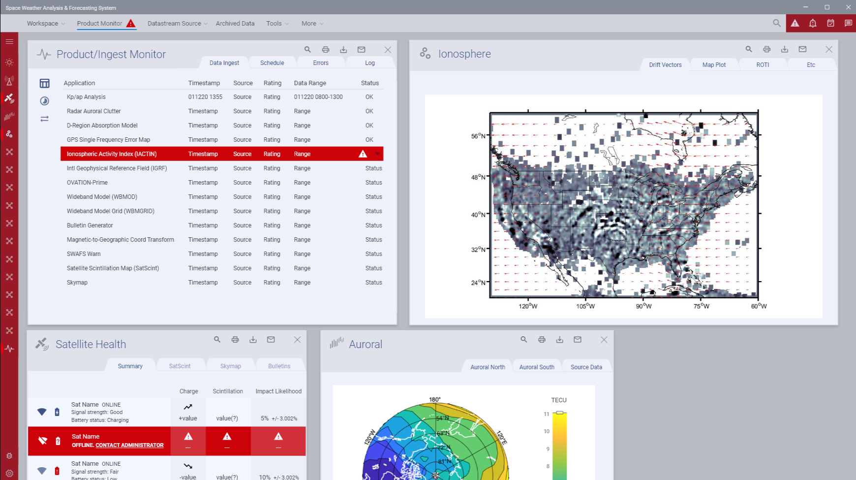The width and height of the screenshot is (856, 480).
Task: Switch to the Log tab
Action: click(x=370, y=63)
